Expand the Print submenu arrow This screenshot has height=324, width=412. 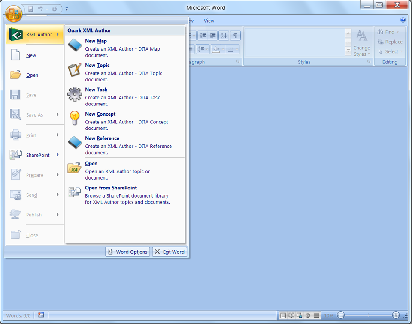tap(58, 135)
